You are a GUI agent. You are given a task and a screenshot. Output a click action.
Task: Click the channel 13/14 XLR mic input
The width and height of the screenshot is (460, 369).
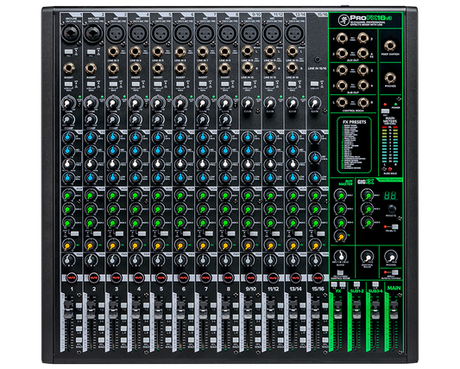click(294, 33)
